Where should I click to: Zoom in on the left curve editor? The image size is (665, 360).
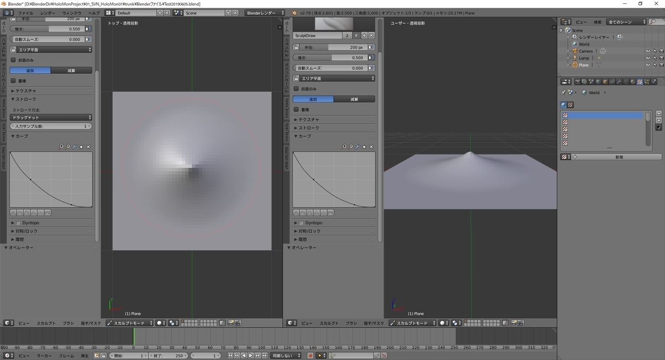tap(62, 146)
